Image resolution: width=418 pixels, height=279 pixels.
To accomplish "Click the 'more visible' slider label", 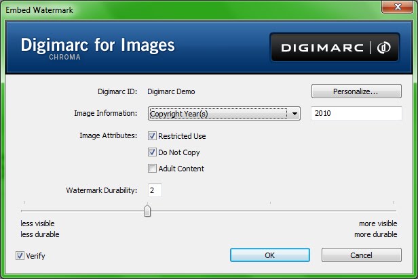I will [x=378, y=223].
